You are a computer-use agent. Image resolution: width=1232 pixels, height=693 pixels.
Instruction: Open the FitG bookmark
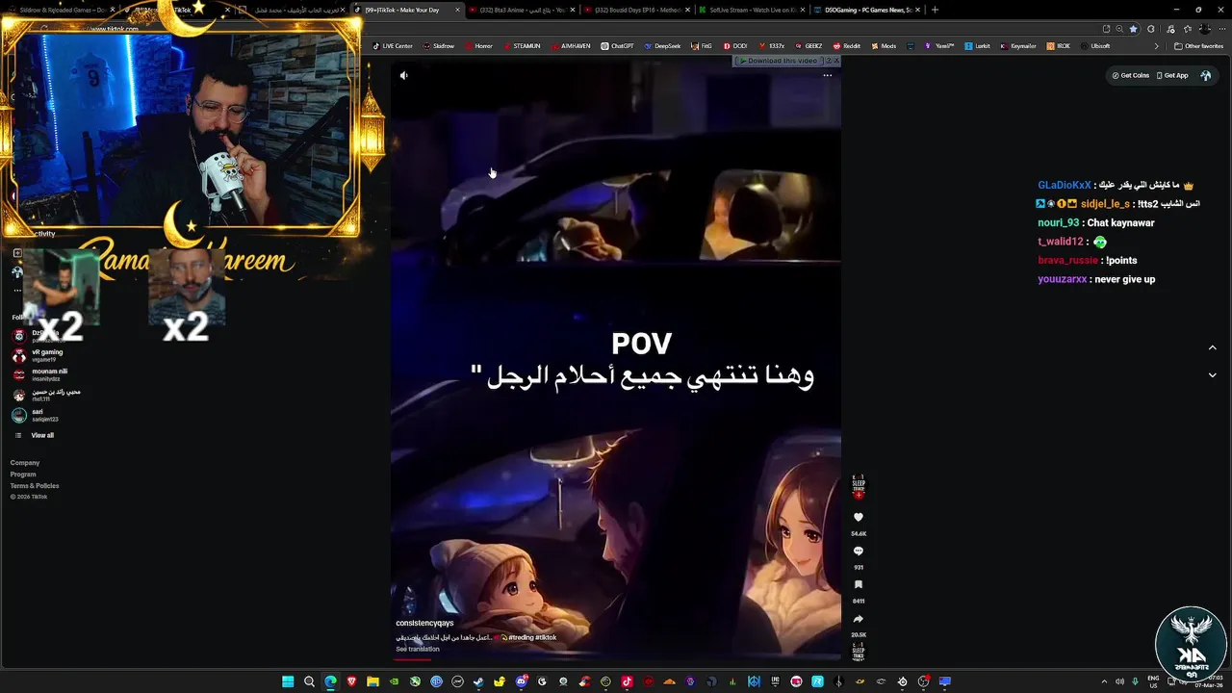[x=701, y=46]
